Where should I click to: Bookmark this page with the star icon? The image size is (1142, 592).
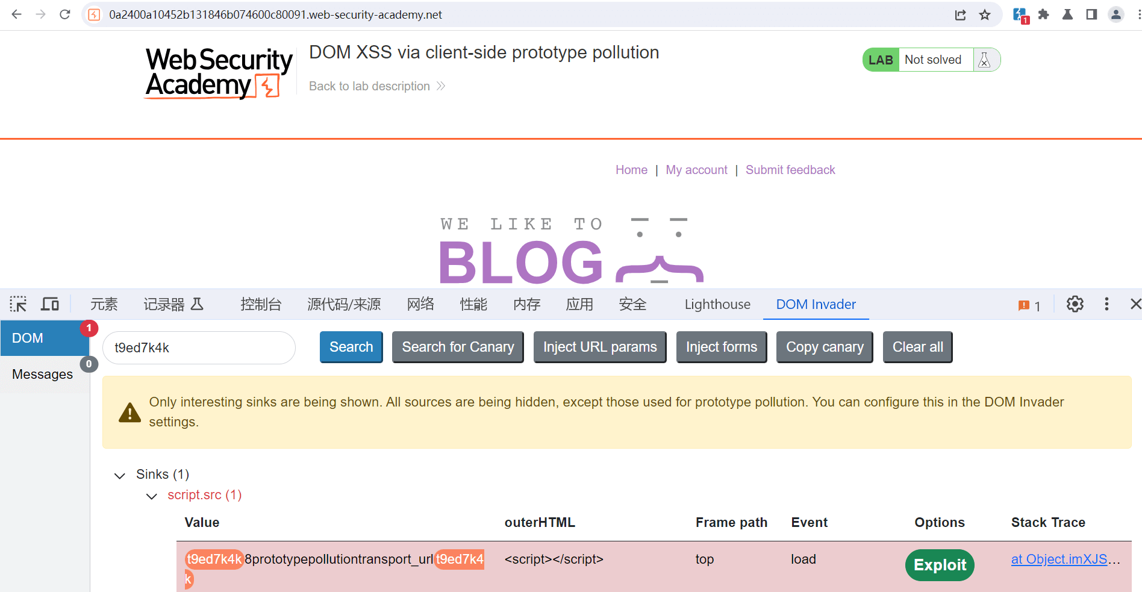point(985,14)
